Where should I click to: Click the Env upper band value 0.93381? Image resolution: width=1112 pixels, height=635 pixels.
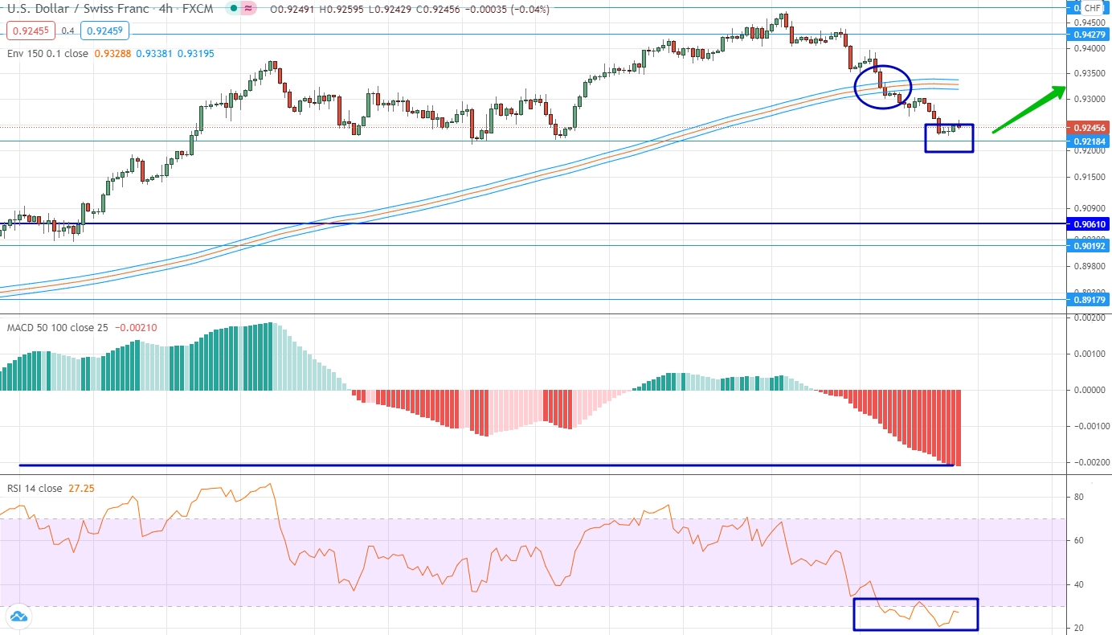[x=153, y=53]
